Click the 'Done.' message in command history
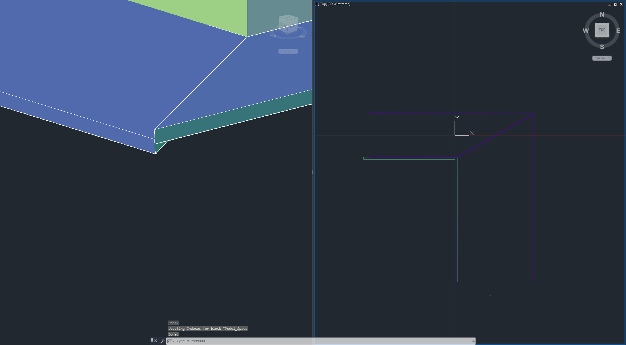Screen dimensions: 626x345 (173, 323)
